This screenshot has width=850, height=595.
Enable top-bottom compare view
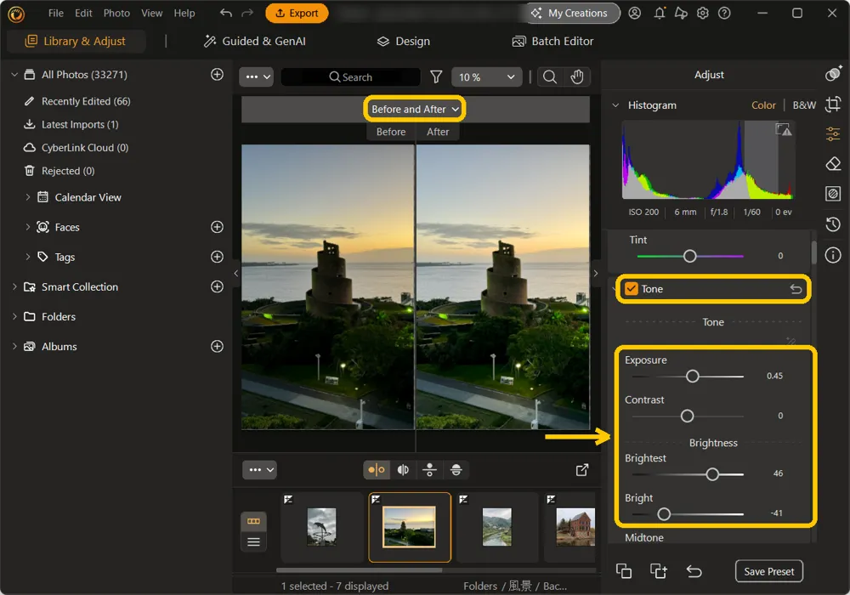coord(429,470)
